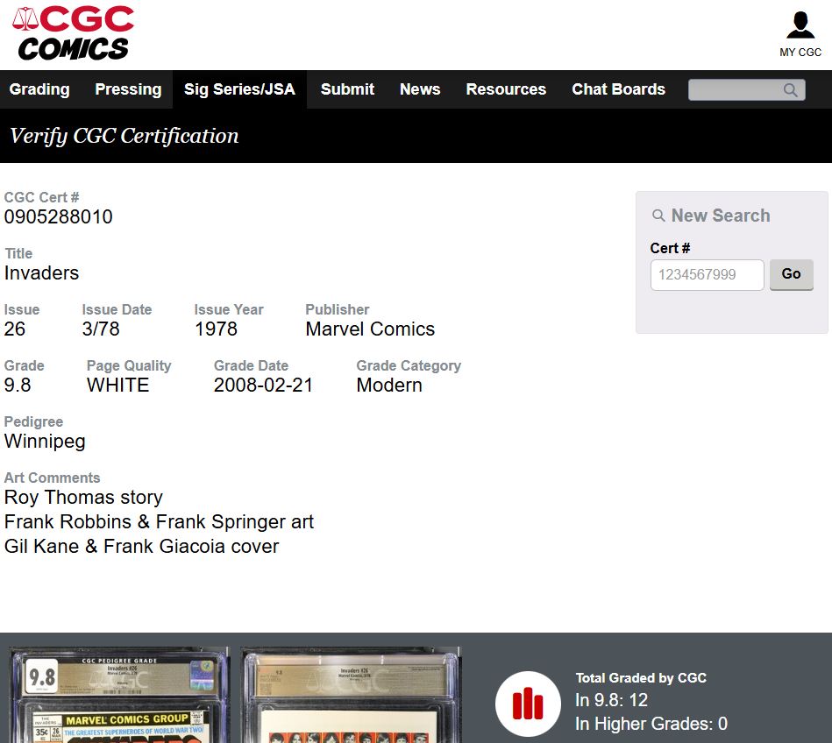Screen dimensions: 832x743
Task: Click the grade value 9.8
Action: (x=18, y=386)
